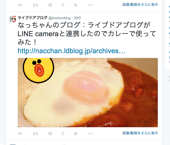Screen dimensions: 170x145
Task: Add livedoorblog tweet to Buffer
Action: point(63,133)
